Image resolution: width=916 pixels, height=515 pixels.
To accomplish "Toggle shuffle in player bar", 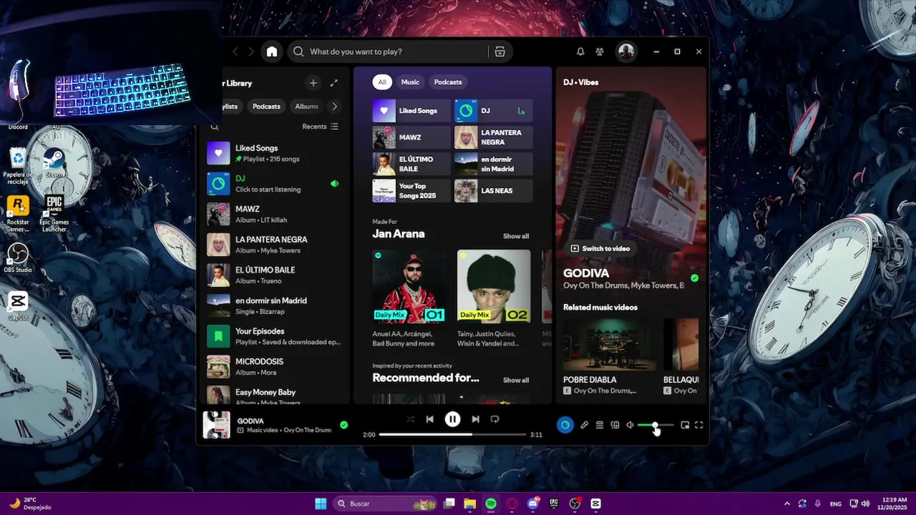I will (x=410, y=420).
